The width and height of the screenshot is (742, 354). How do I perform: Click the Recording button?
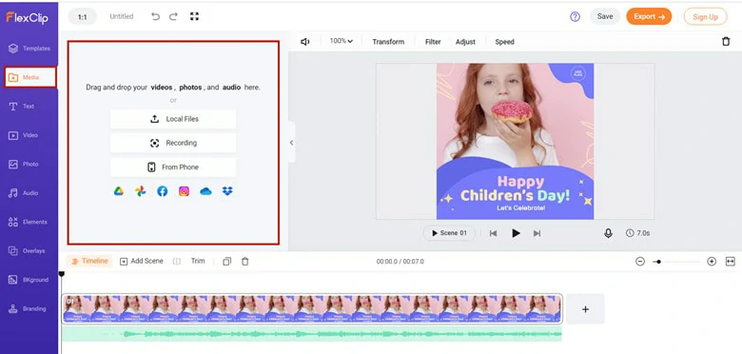click(173, 143)
